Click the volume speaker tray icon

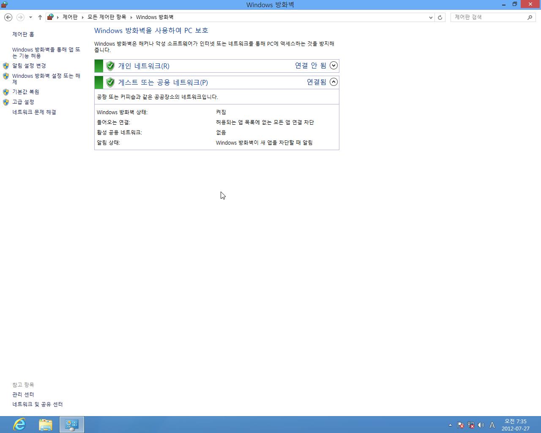point(481,425)
